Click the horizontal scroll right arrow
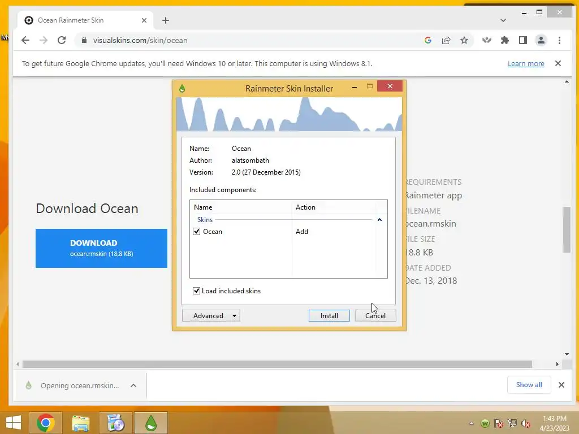The width and height of the screenshot is (579, 434). coord(557,364)
